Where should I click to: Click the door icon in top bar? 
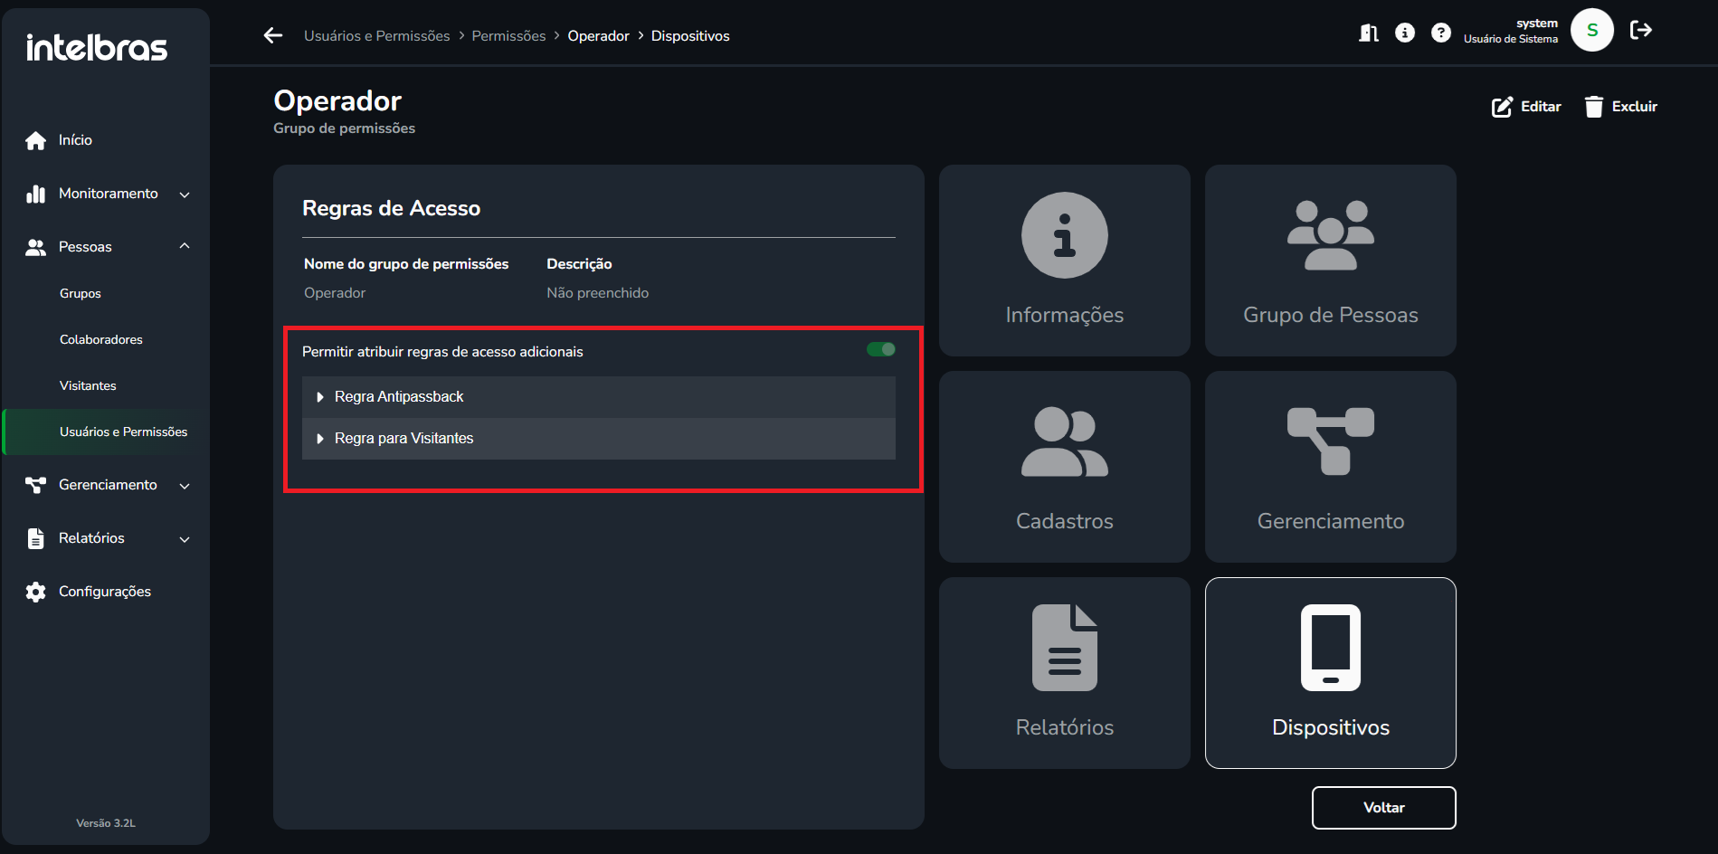pos(1368,33)
